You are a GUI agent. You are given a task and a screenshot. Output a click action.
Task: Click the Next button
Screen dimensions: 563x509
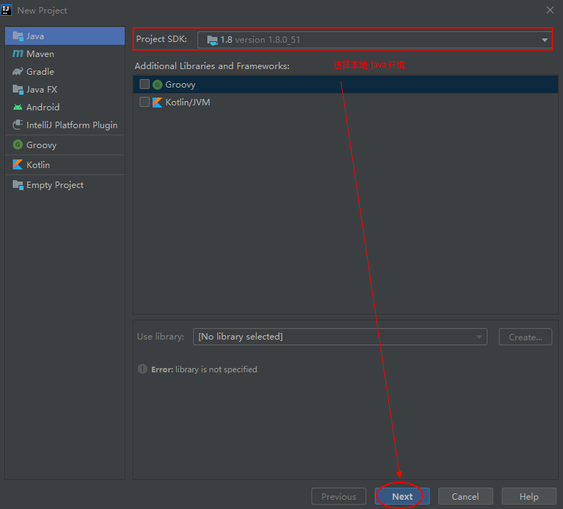(x=402, y=496)
